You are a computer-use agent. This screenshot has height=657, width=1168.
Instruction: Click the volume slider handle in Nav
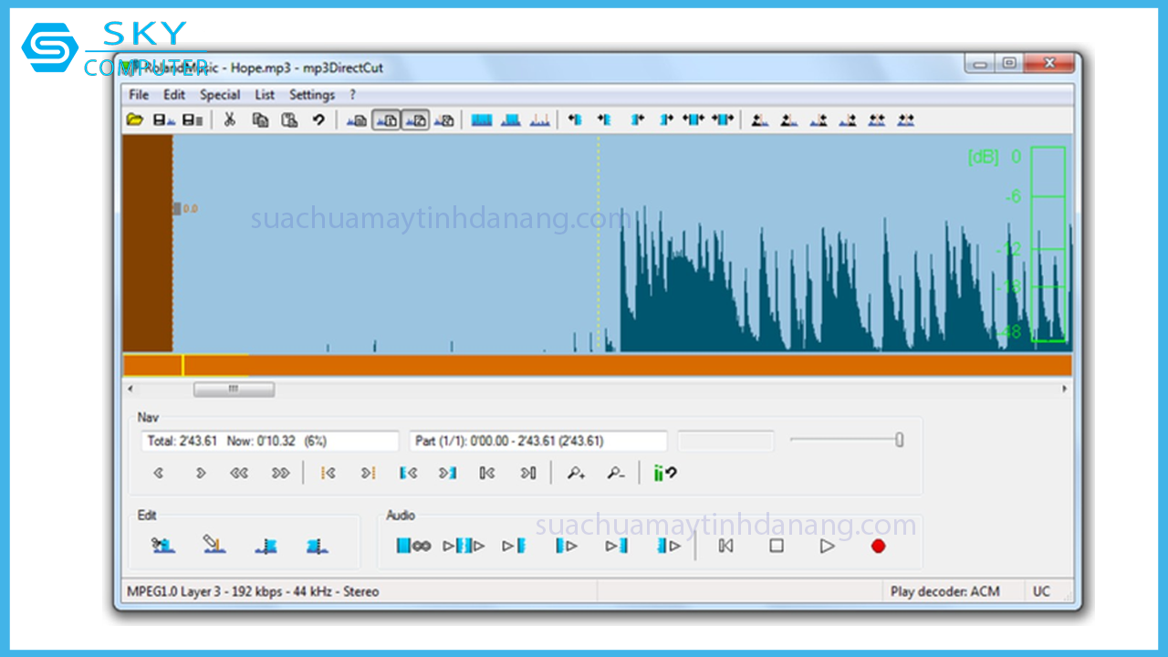tap(899, 441)
